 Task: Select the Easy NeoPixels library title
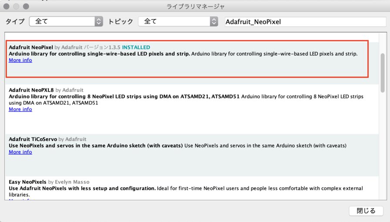coord(27,182)
